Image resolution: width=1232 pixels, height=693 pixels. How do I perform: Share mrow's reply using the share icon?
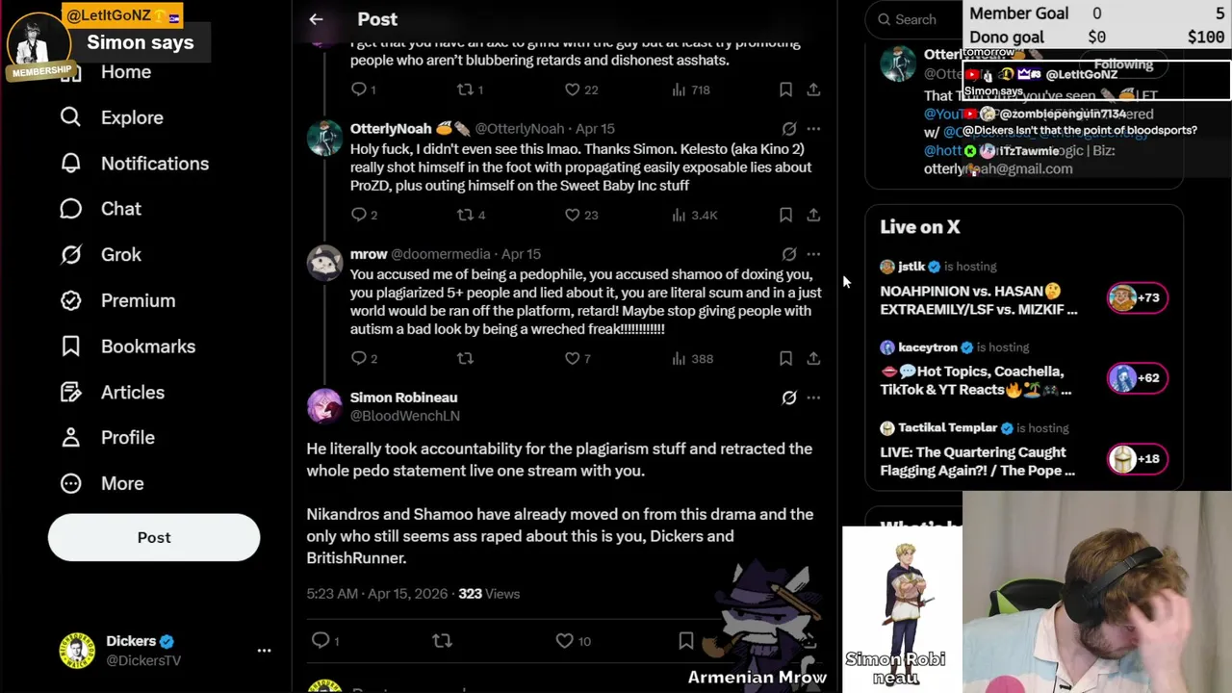pyautogui.click(x=813, y=358)
